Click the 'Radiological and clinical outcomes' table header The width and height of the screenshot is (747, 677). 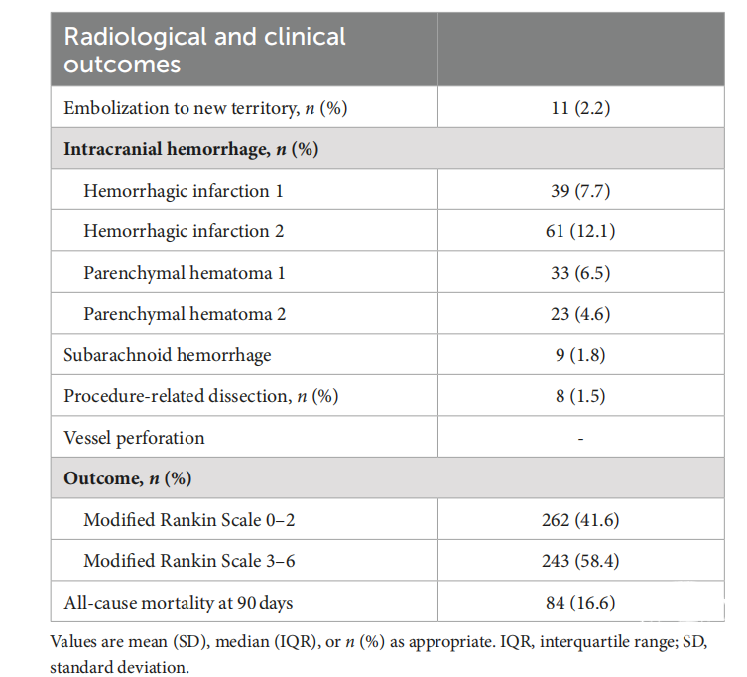pos(205,51)
